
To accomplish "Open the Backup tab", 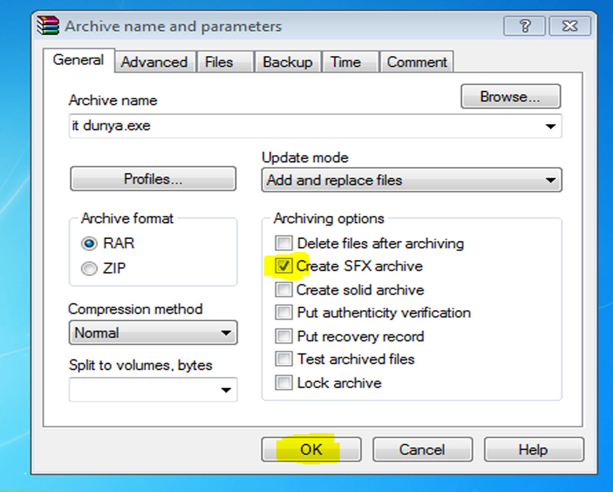I will coord(288,61).
